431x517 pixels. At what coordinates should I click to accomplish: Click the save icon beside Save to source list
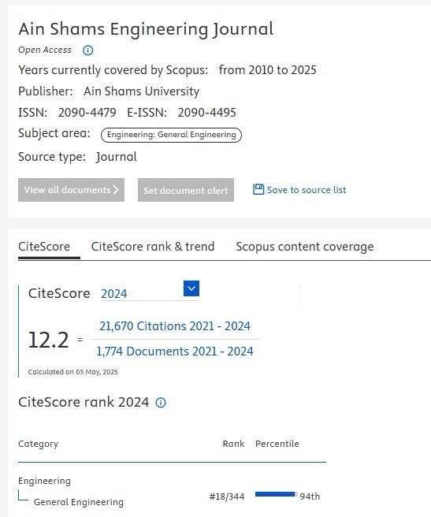coord(258,189)
